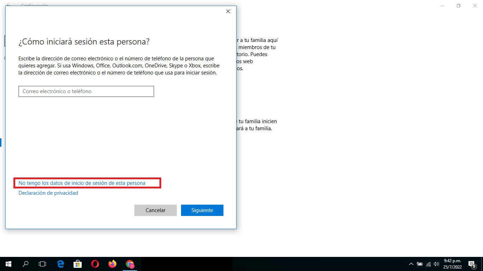The height and width of the screenshot is (271, 483).
Task: Show hidden system tray icons
Action: [411, 264]
